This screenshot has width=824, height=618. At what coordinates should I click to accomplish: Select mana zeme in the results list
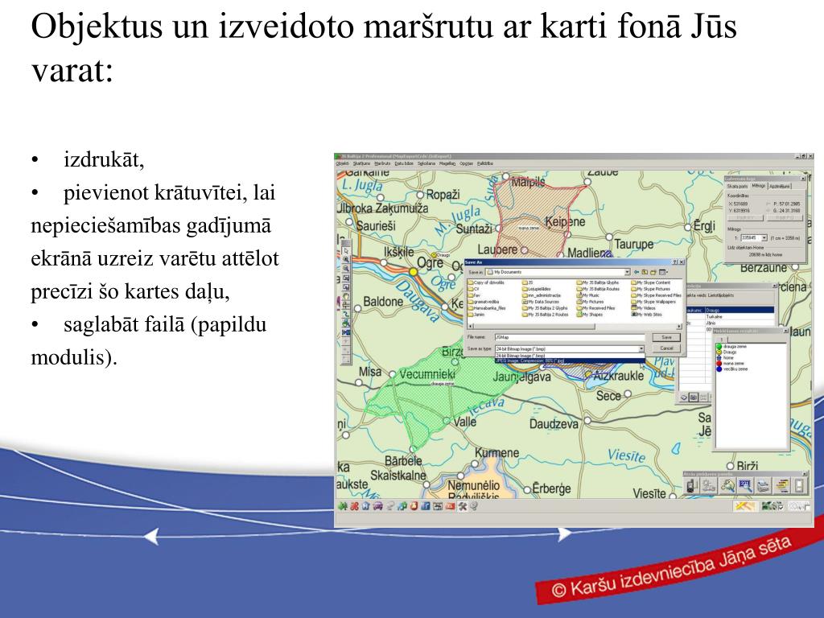point(730,364)
